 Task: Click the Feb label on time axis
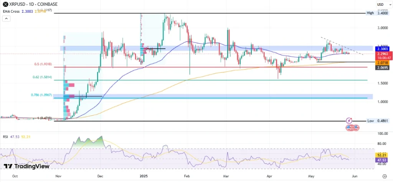(187, 176)
